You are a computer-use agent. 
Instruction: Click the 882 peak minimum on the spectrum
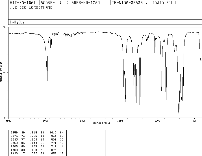[x=166, y=100]
